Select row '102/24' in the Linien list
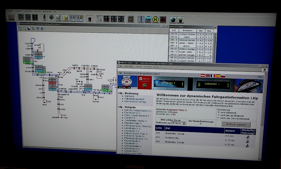The height and width of the screenshot is (169, 281). click(191, 34)
